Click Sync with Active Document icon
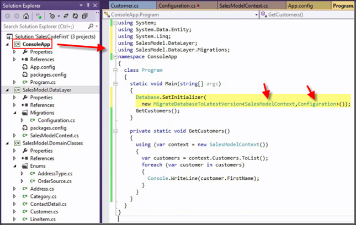The width and height of the screenshot is (356, 225). (x=66, y=16)
